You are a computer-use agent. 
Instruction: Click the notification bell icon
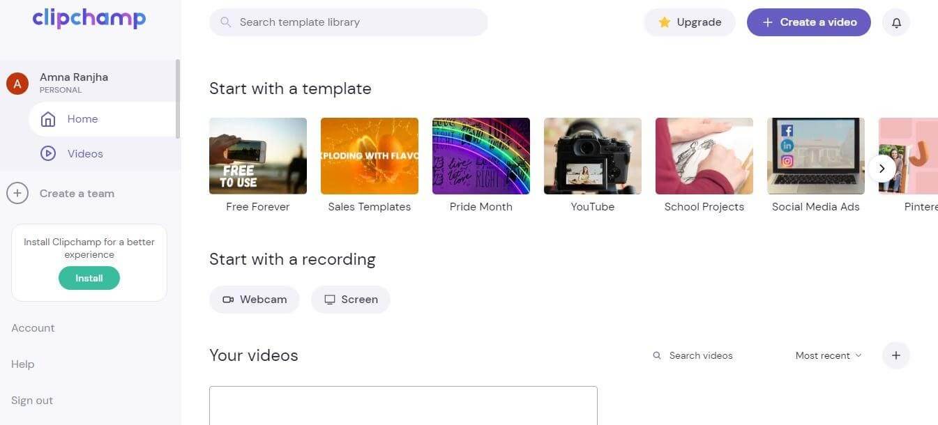(896, 22)
